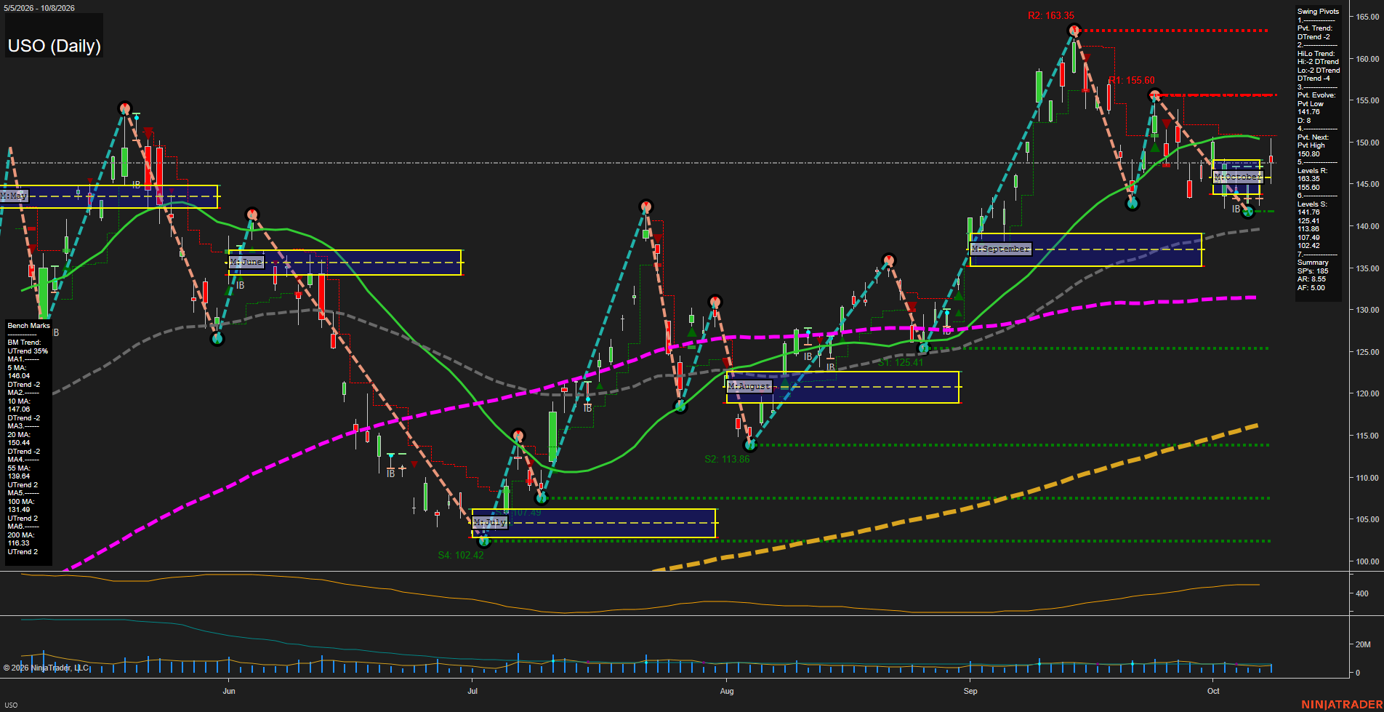Screen dimensions: 1384x712
Task: Click the 200 MA: value 116.33
Action: [19, 543]
